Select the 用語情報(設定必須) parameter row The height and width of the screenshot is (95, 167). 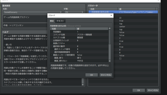(x=123, y=12)
